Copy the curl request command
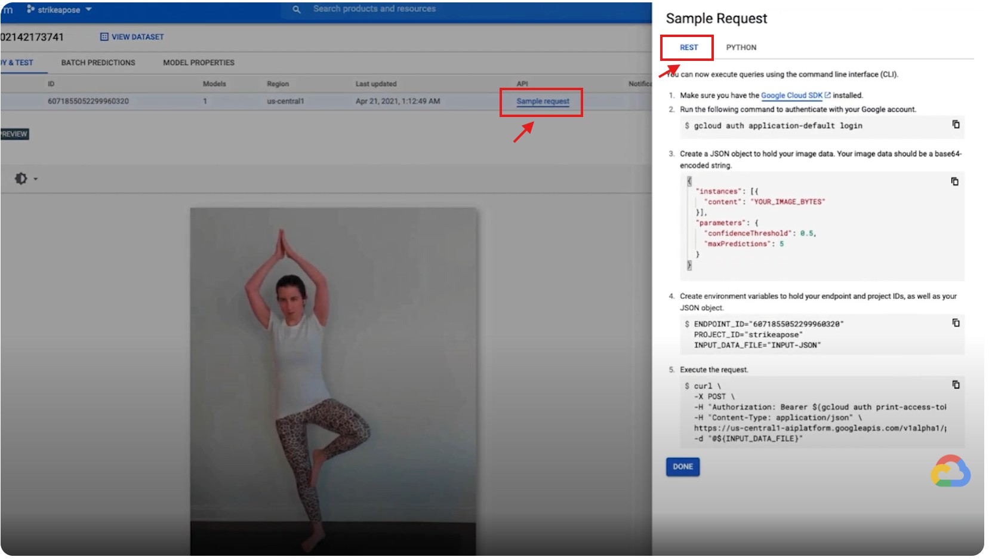This screenshot has height=560, width=989. [956, 385]
